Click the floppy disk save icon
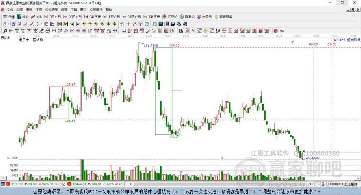 (x=173, y=24)
